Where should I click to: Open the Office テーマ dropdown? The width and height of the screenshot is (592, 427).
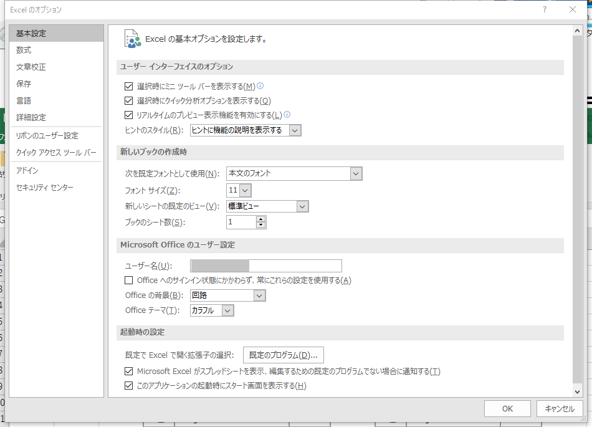[227, 310]
